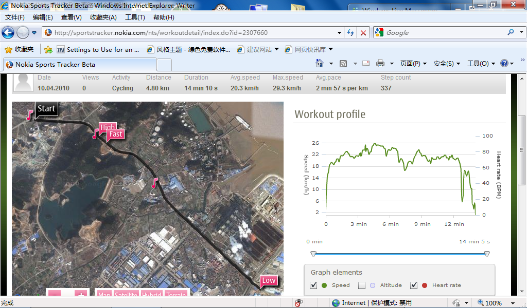Switch map to Satellite view
Image resolution: width=527 pixels, height=308 pixels.
[126, 293]
